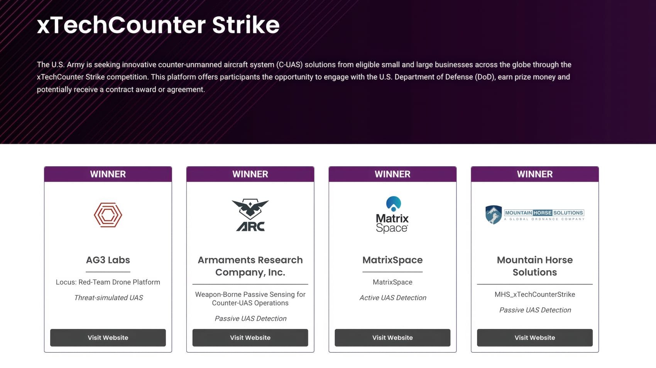Open AG3 Labs website via Visit Website
This screenshot has width=656, height=368.
click(108, 338)
